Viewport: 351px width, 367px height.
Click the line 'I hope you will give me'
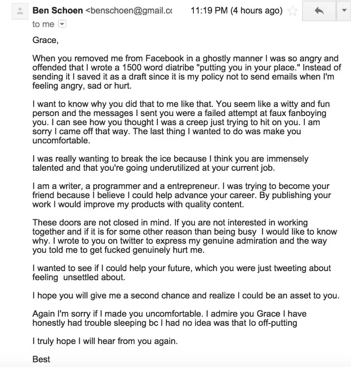point(186,295)
